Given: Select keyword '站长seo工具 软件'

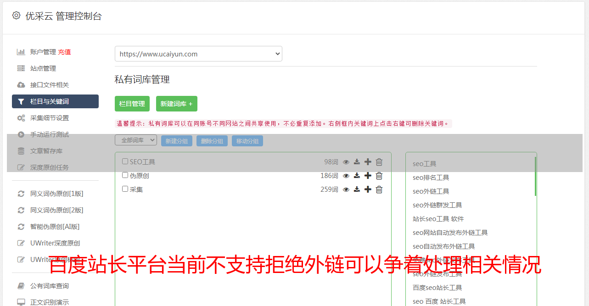Looking at the screenshot, I should 438,219.
